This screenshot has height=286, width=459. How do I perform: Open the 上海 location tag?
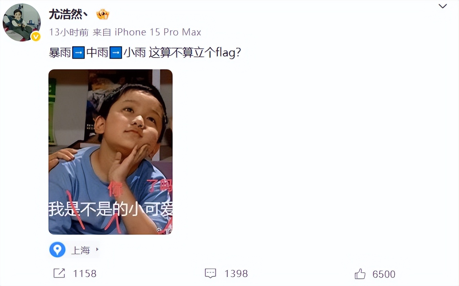81,250
